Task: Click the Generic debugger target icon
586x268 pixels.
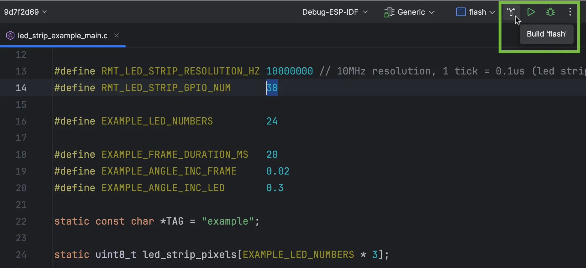Action: (389, 12)
